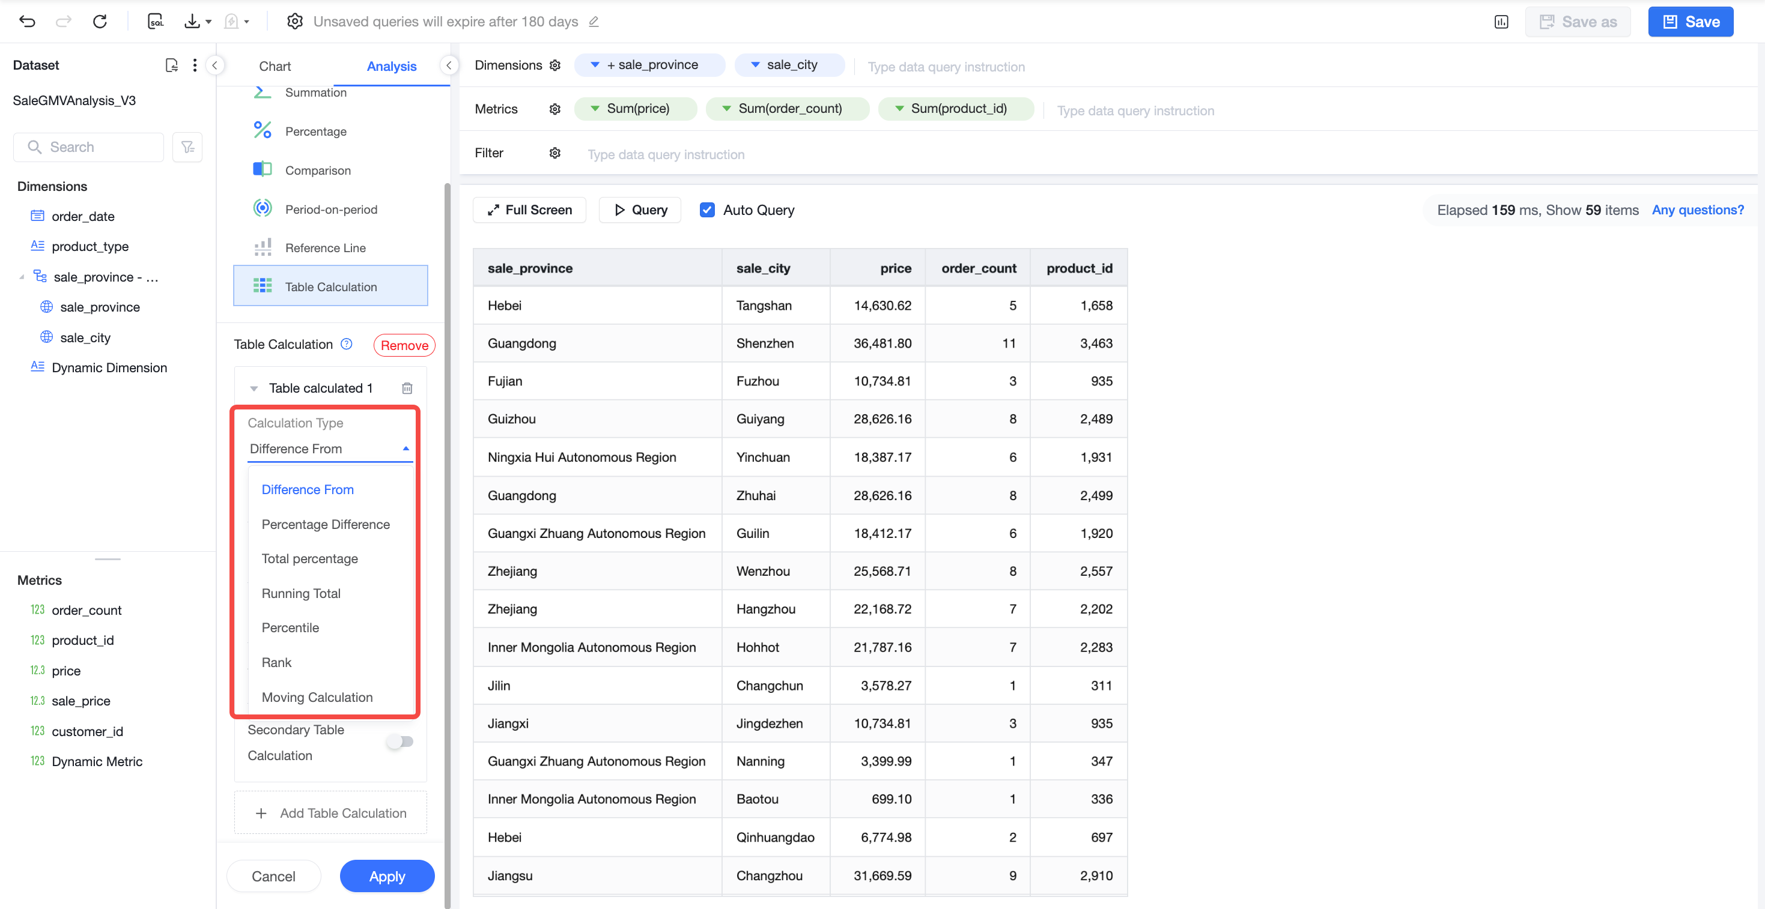Image resolution: width=1765 pixels, height=909 pixels.
Task: Click the Table Calculation help icon
Action: pyautogui.click(x=347, y=344)
